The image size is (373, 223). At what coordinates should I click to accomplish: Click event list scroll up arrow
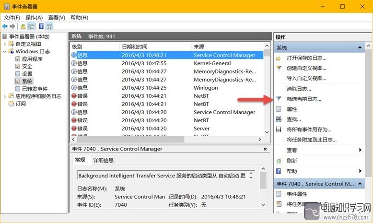coord(267,46)
